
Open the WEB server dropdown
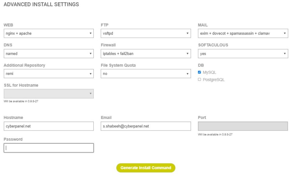point(49,33)
